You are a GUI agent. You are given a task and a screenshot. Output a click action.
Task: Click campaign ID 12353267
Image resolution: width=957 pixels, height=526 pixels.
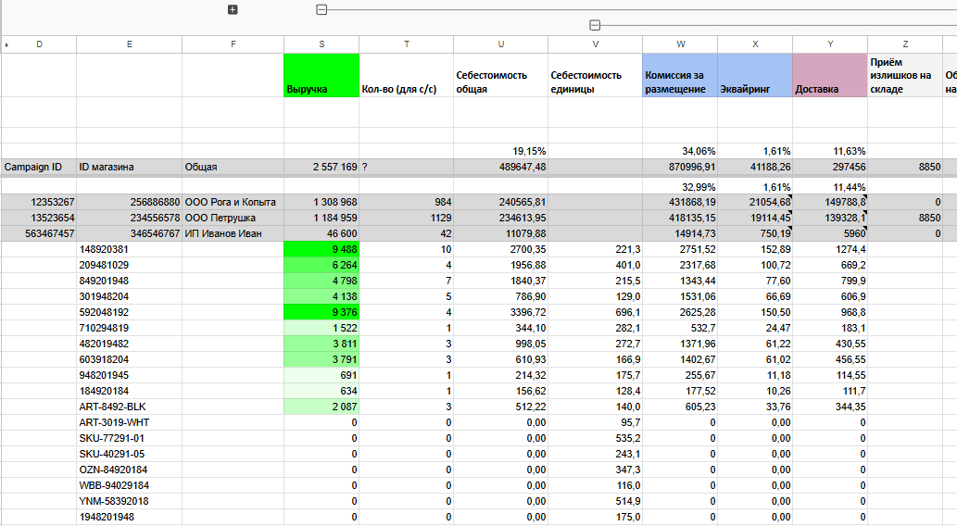point(39,202)
